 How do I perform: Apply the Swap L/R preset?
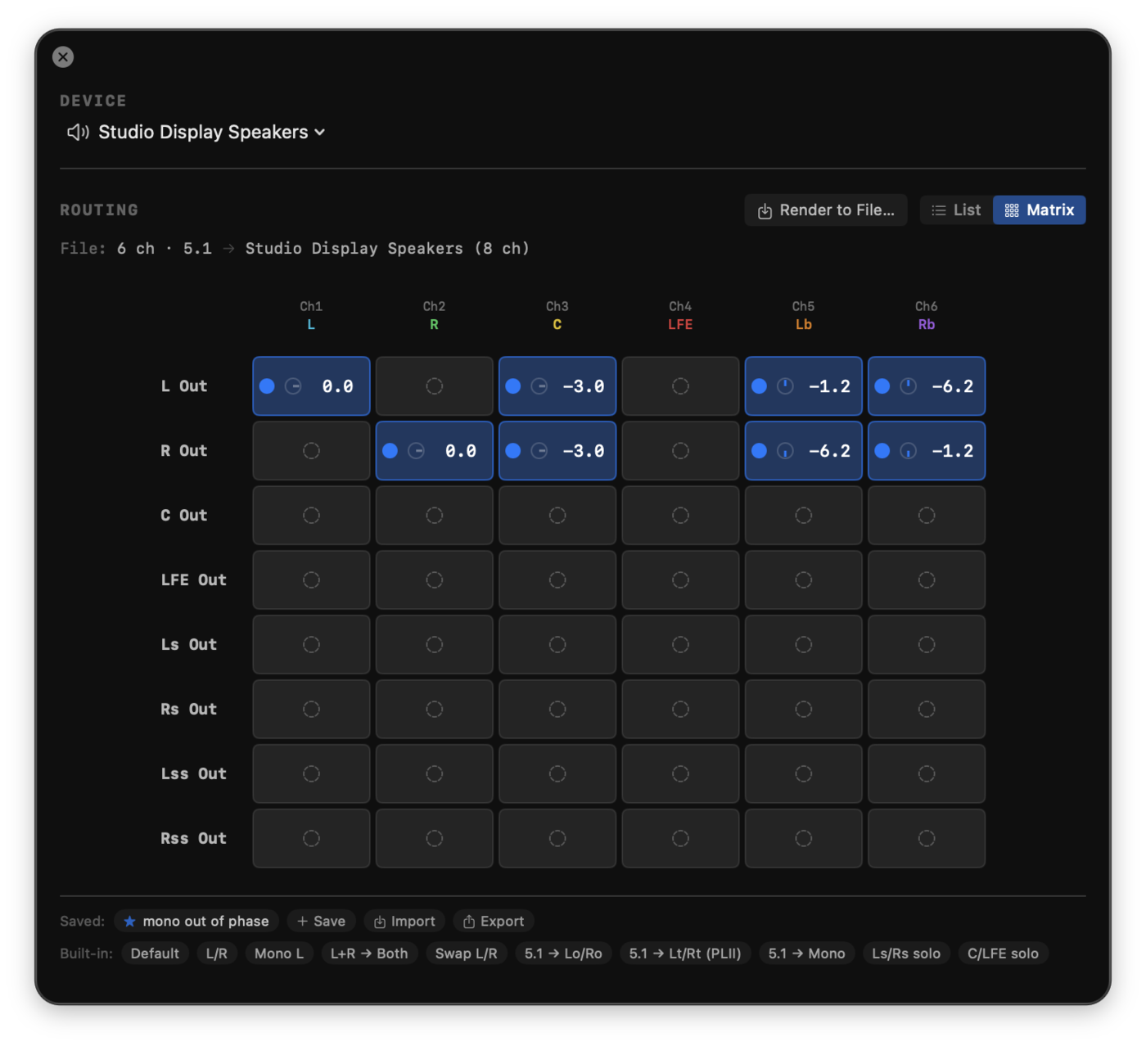(x=467, y=954)
